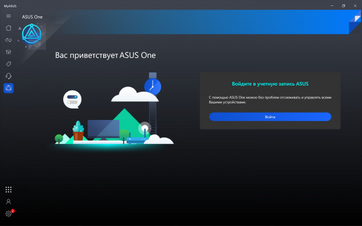Open the apps grid icon
Screen dimensions: 362x226
tap(8, 190)
